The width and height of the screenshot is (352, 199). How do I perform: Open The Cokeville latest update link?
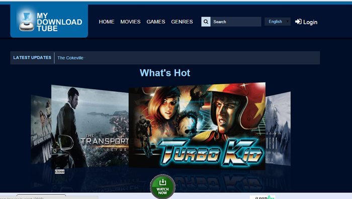tap(70, 58)
